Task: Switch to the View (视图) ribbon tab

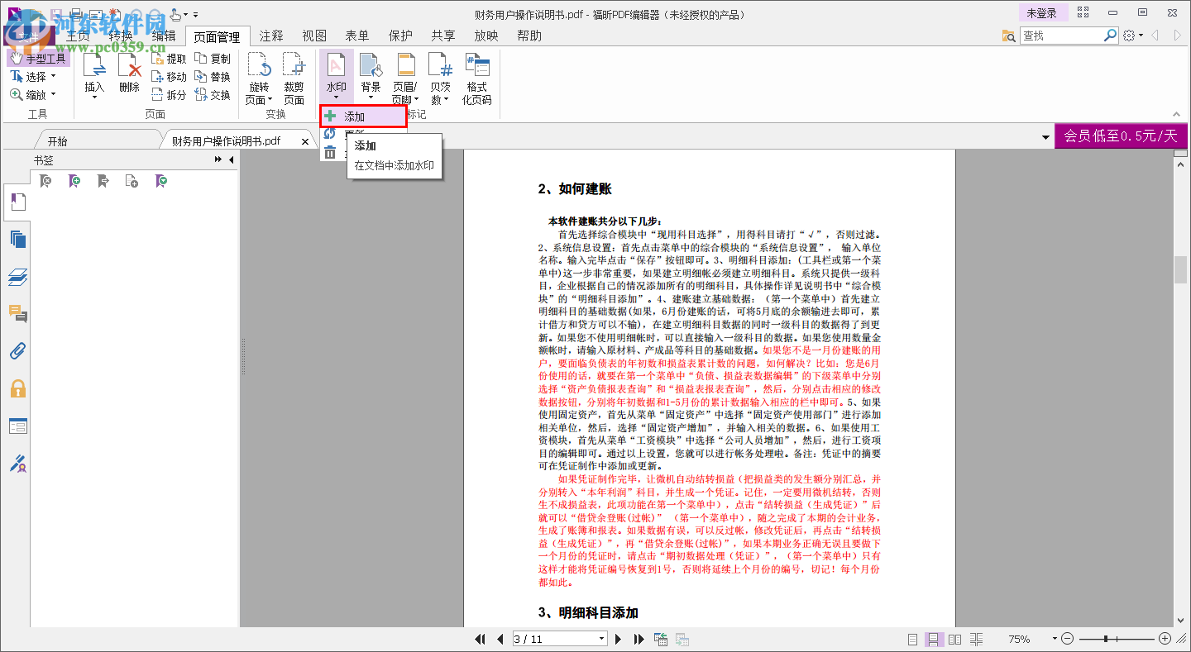Action: pyautogui.click(x=314, y=36)
